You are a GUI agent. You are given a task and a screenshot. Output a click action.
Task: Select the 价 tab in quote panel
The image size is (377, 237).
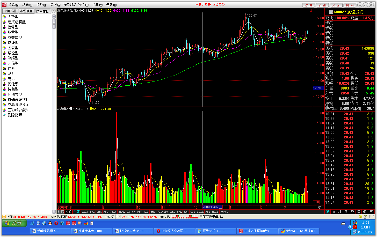point(334,212)
